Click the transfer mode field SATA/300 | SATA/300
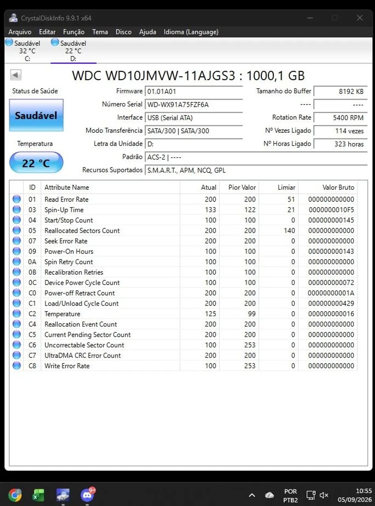The image size is (375, 506). pyautogui.click(x=194, y=131)
